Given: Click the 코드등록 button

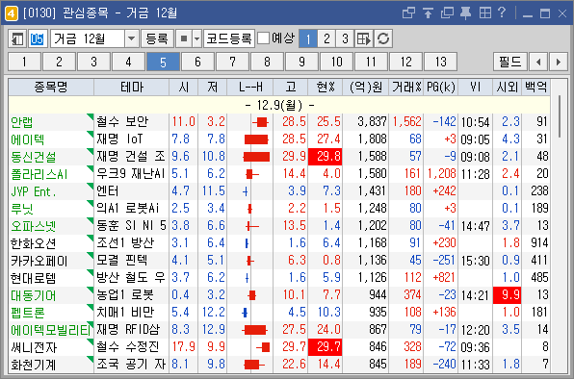Looking at the screenshot, I should [x=229, y=38].
